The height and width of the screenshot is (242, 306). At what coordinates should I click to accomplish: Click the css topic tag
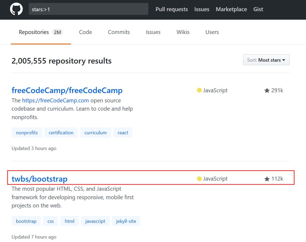51,221
